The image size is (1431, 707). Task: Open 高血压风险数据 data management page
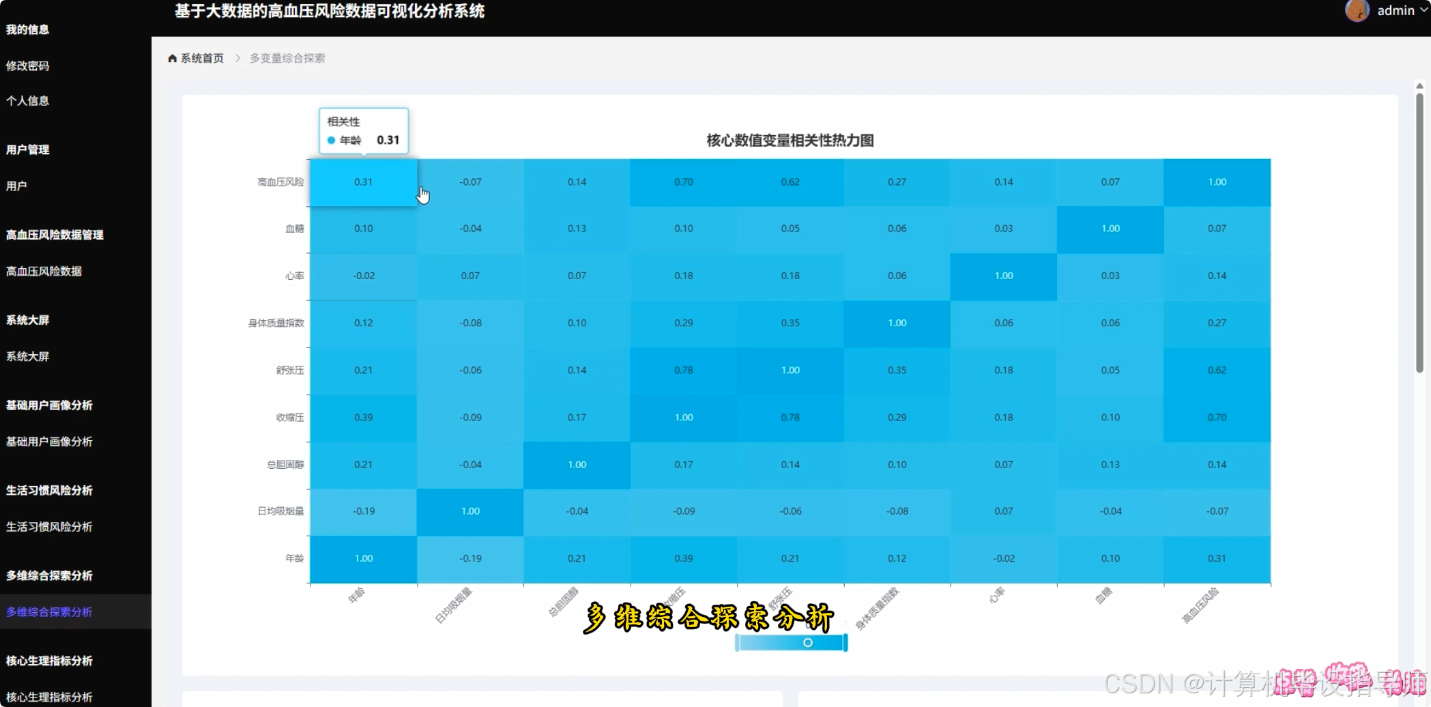tap(44, 271)
